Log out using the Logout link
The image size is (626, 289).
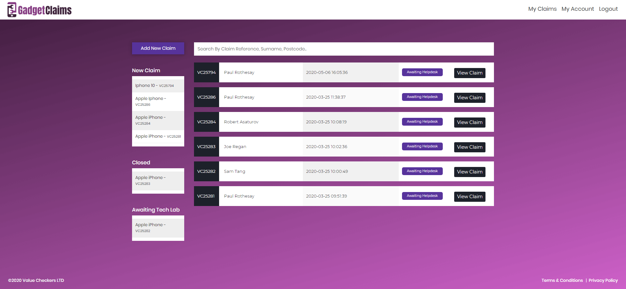tap(608, 9)
